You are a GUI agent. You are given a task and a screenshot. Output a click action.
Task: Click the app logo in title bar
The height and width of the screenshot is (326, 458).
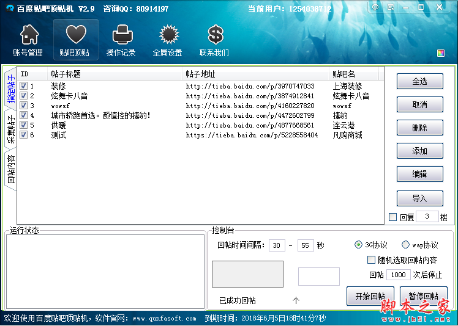[10, 8]
